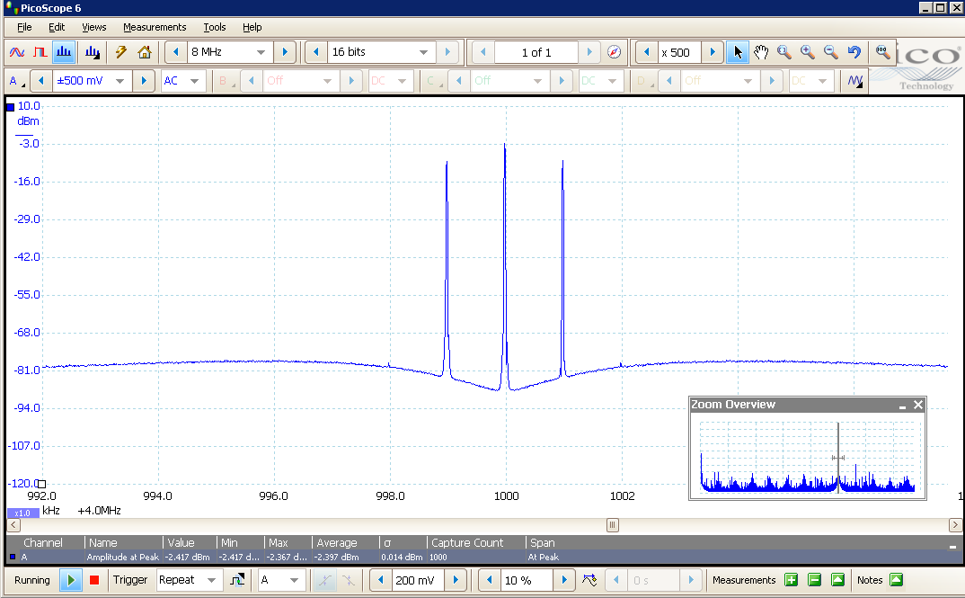The width and height of the screenshot is (965, 598).
Task: Increase the 200 mV trigger threshold
Action: click(456, 580)
